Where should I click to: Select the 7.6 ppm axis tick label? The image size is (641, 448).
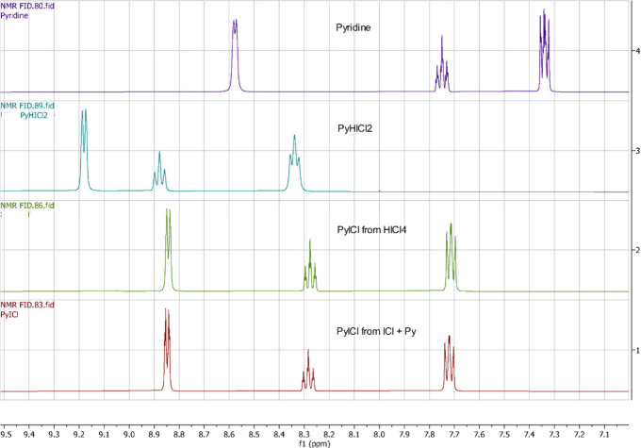pyautogui.click(x=479, y=434)
